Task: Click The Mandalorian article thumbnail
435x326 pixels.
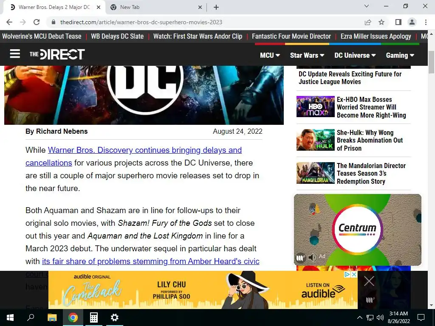Action: point(316,173)
